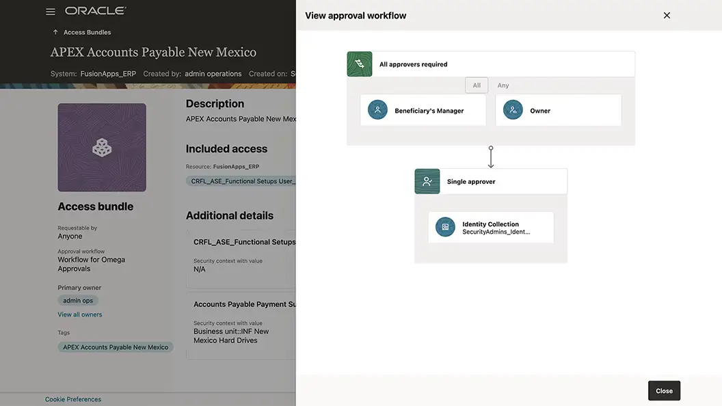Click the Additional details heading
The height and width of the screenshot is (406, 722).
(229, 215)
